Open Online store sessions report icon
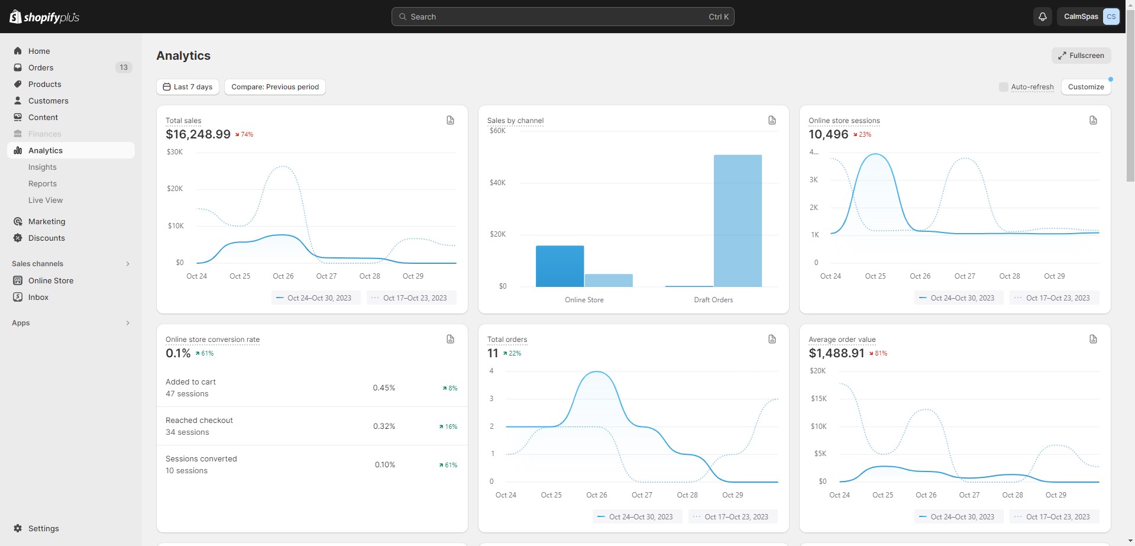This screenshot has width=1135, height=546. pos(1093,120)
